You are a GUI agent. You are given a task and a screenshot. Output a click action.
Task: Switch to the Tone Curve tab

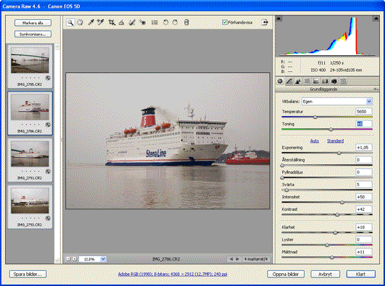click(x=289, y=81)
